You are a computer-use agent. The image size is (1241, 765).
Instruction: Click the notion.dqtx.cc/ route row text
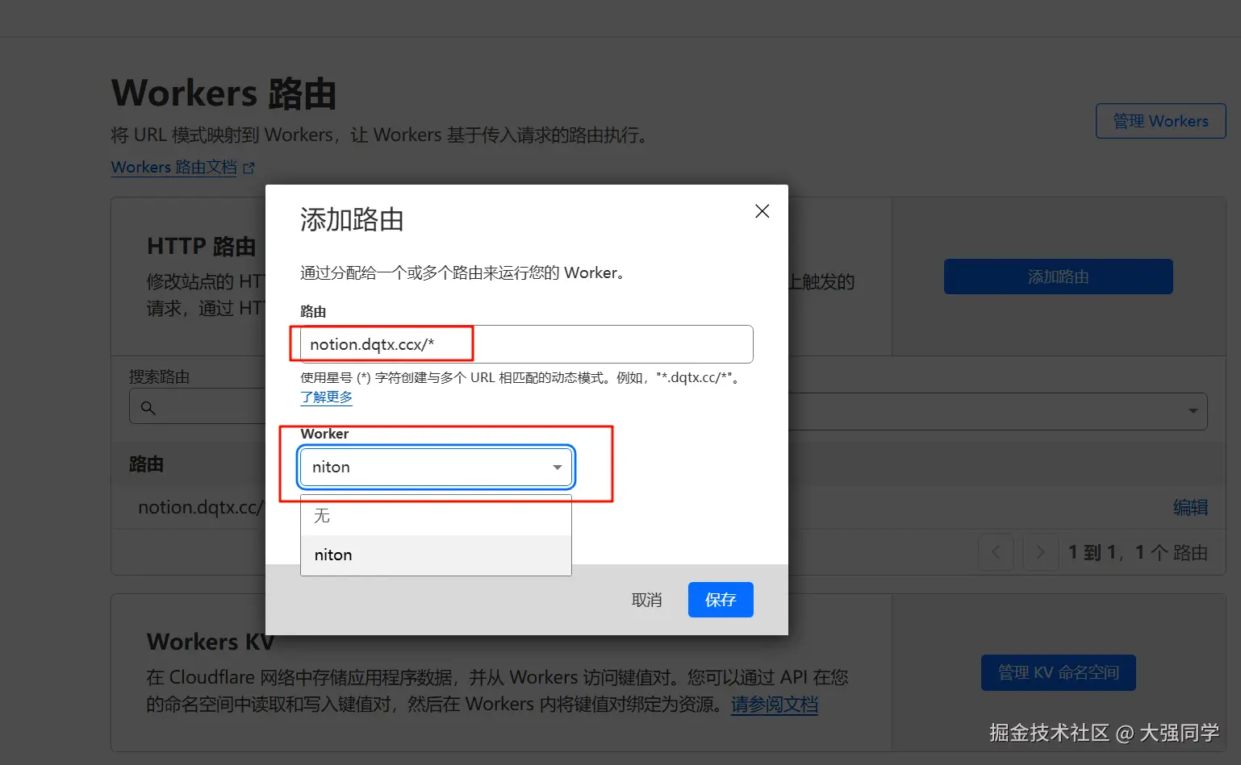click(201, 507)
